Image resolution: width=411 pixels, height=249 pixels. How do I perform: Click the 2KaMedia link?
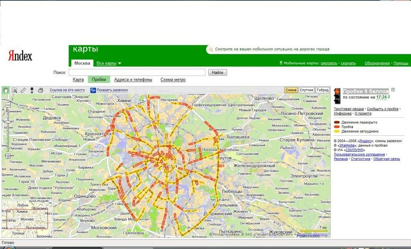click(346, 145)
